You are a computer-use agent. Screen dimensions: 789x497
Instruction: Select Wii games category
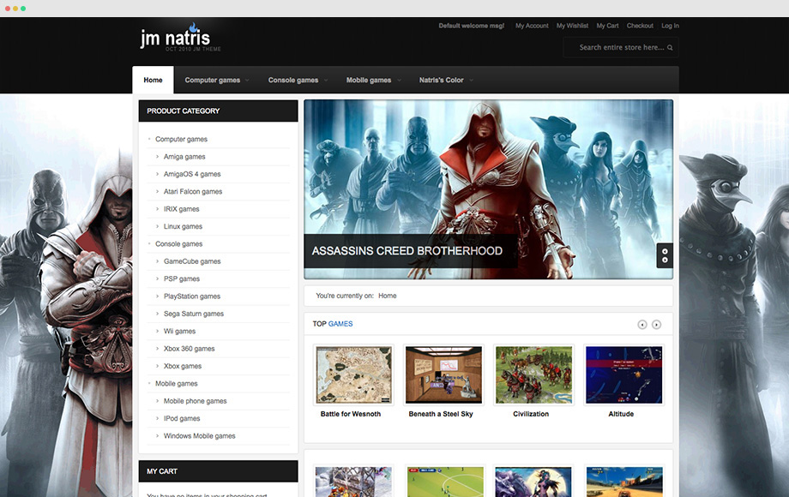pos(179,331)
